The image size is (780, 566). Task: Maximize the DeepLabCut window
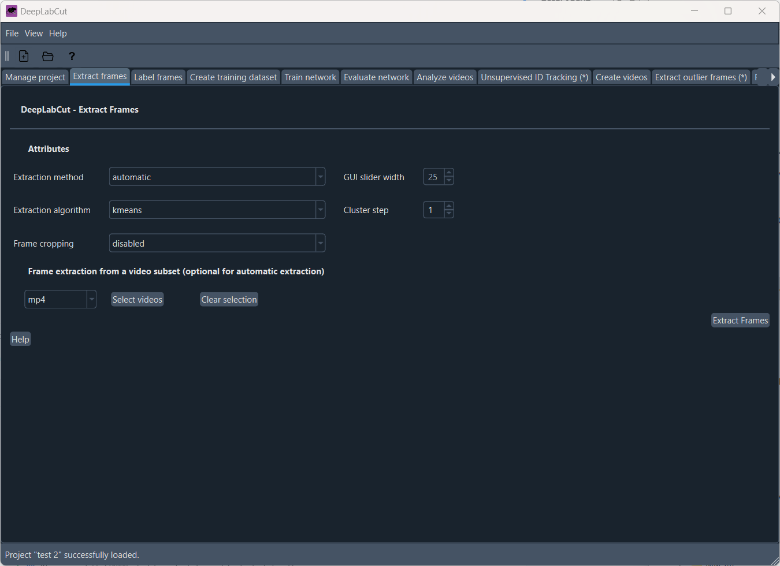(728, 11)
